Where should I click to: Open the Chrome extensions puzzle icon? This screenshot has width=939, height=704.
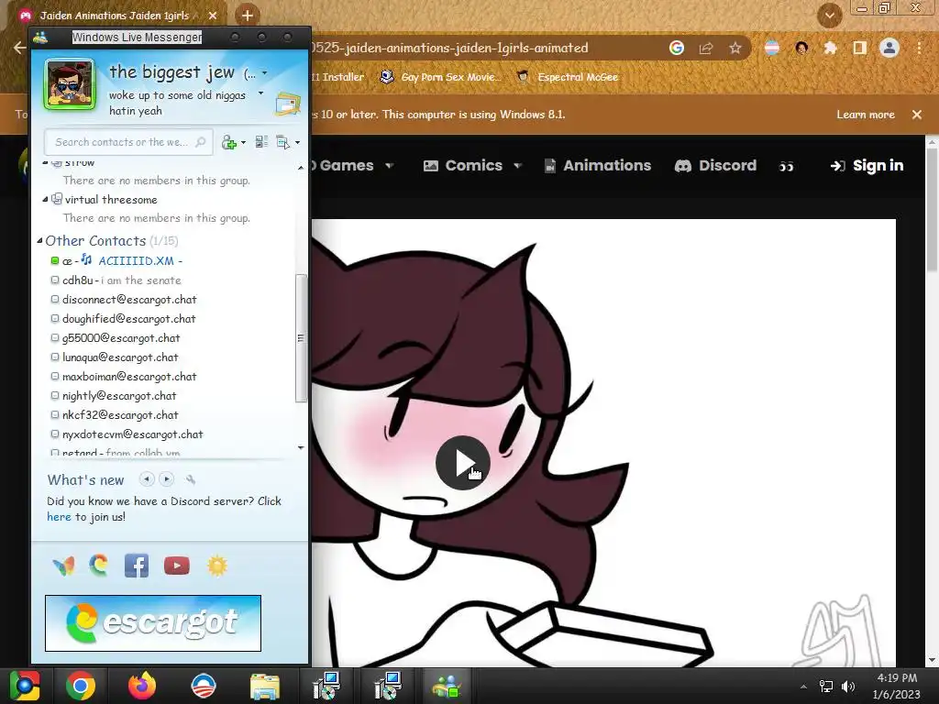point(830,48)
